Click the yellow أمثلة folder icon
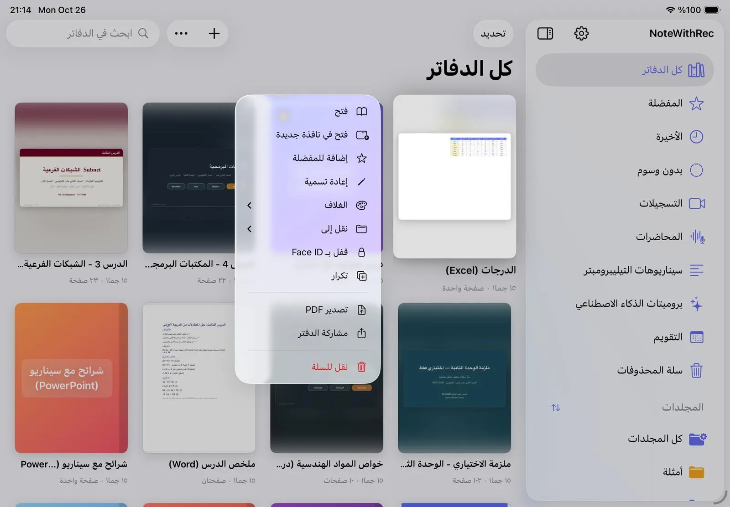 (697, 472)
